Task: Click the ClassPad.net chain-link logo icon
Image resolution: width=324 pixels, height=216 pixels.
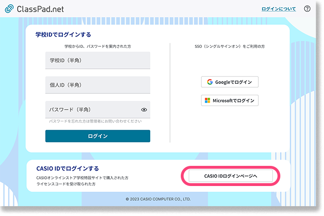Action: click(9, 9)
